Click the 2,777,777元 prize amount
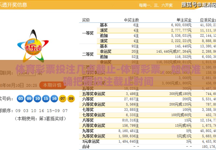This screenshot has height=150, width=216. click(181, 30)
